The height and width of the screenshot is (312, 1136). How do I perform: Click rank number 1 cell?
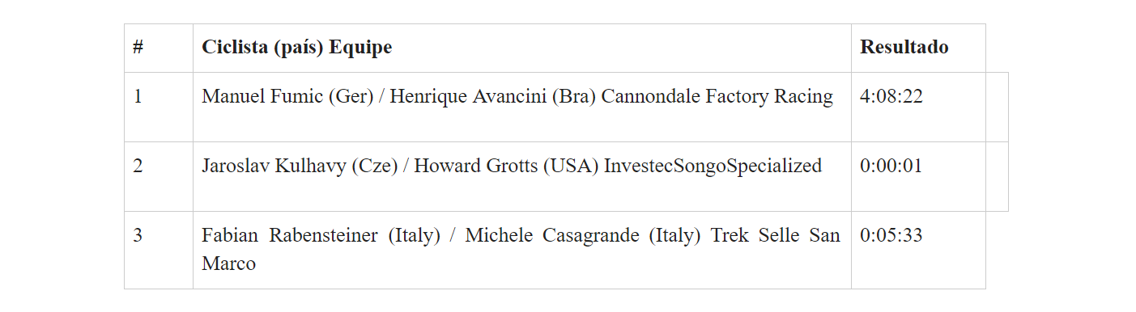tap(159, 107)
